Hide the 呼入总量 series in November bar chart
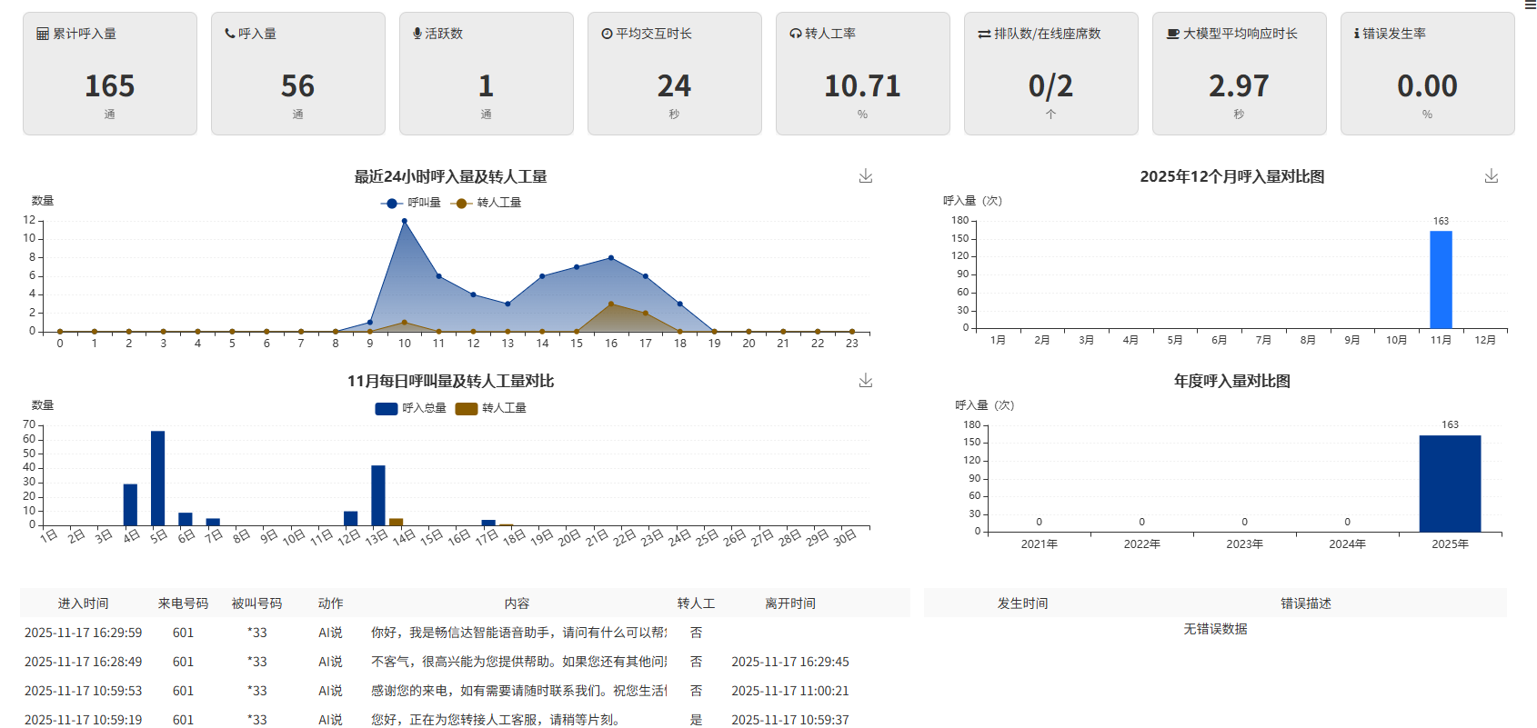1537x728 pixels. click(x=411, y=408)
